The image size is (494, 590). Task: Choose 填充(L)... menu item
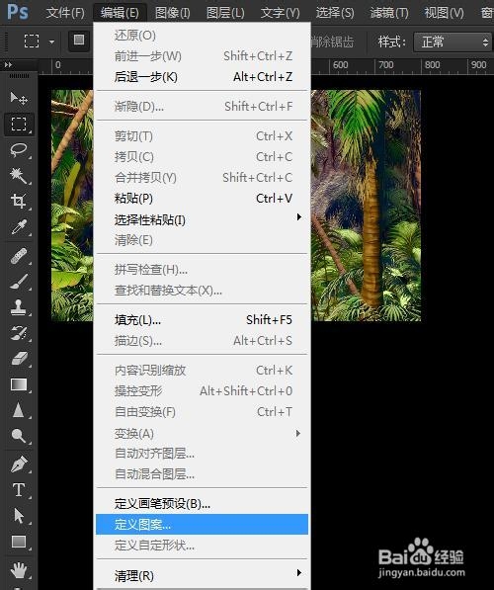202,320
